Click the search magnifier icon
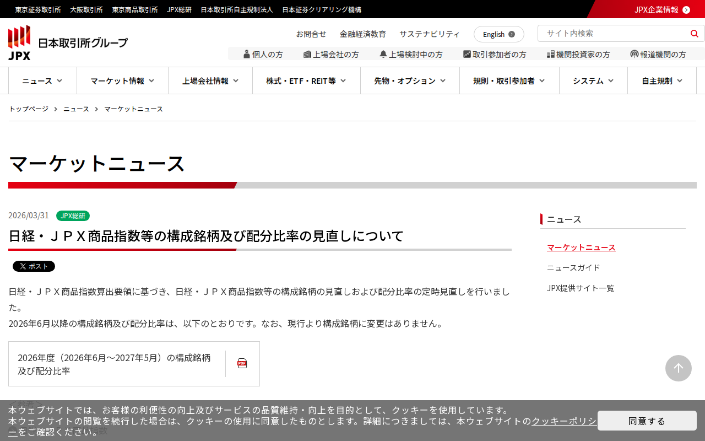 pos(694,34)
